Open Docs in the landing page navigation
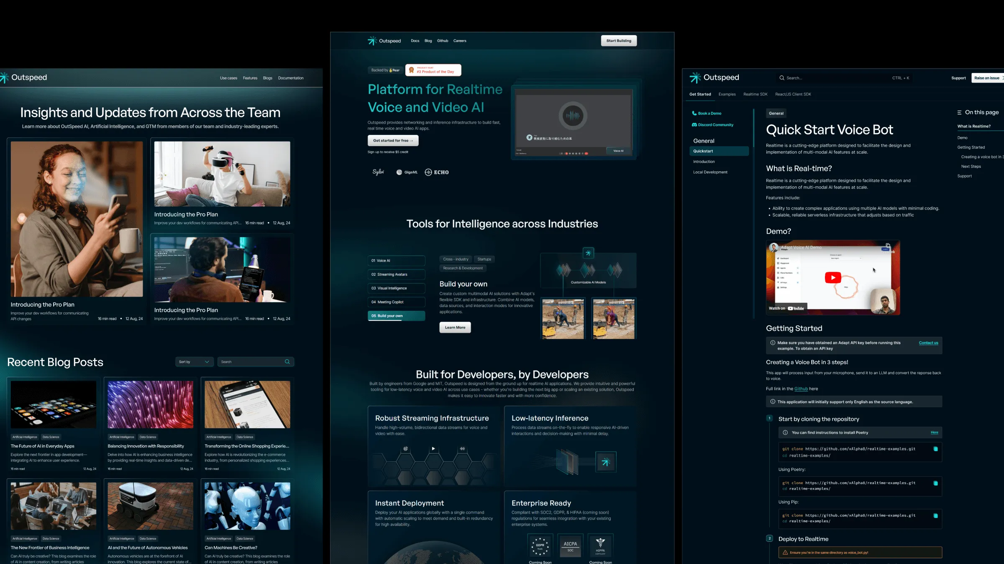The height and width of the screenshot is (564, 1004). 415,41
